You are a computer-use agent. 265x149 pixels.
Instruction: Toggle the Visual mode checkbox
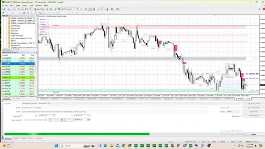pyautogui.click(x=21, y=120)
